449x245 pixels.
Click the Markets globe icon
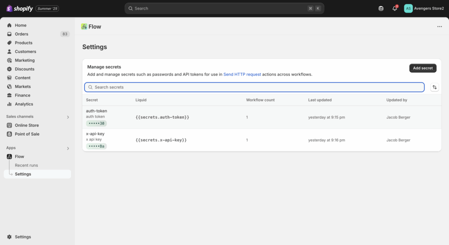point(10,86)
